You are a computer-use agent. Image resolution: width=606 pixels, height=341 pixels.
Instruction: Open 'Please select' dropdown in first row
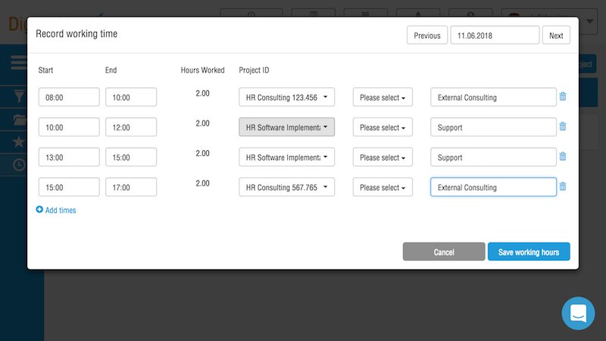[x=383, y=97]
